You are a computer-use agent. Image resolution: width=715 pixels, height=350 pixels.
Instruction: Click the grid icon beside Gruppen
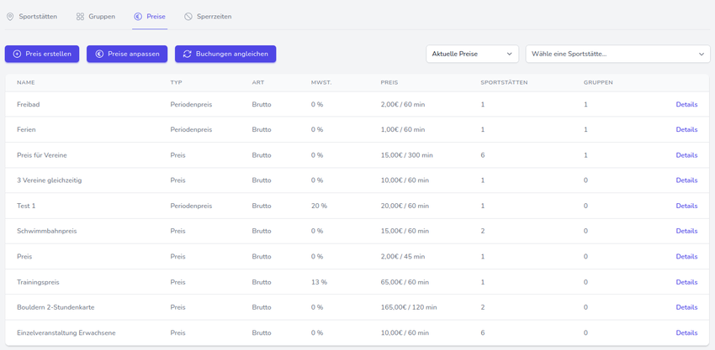80,17
